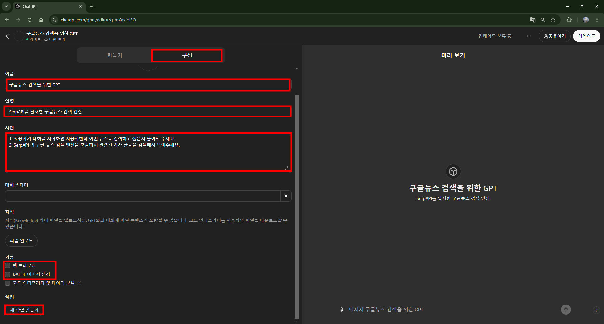Click the 미리 보기 heading
The height and width of the screenshot is (324, 604).
coord(453,55)
